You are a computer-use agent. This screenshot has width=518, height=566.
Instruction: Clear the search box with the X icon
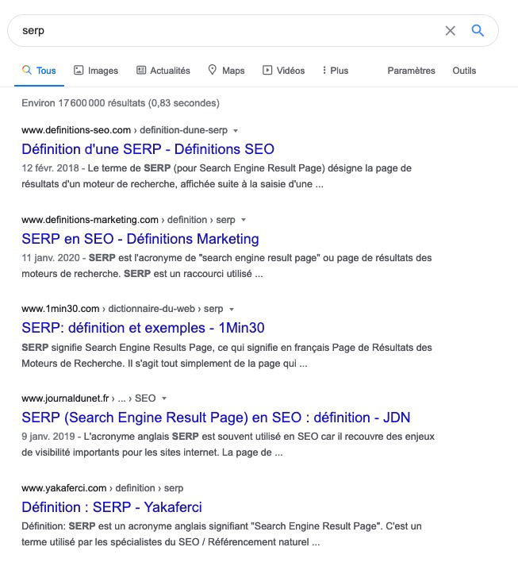pyautogui.click(x=451, y=31)
